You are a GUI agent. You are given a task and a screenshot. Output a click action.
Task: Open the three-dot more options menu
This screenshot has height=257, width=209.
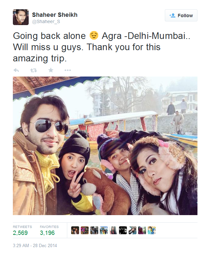tap(68, 70)
